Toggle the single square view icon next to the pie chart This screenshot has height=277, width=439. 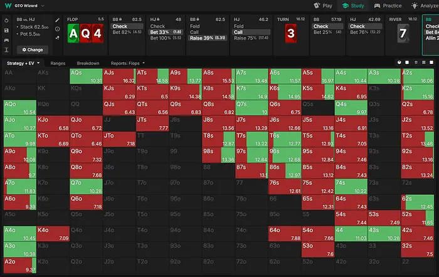click(408, 63)
